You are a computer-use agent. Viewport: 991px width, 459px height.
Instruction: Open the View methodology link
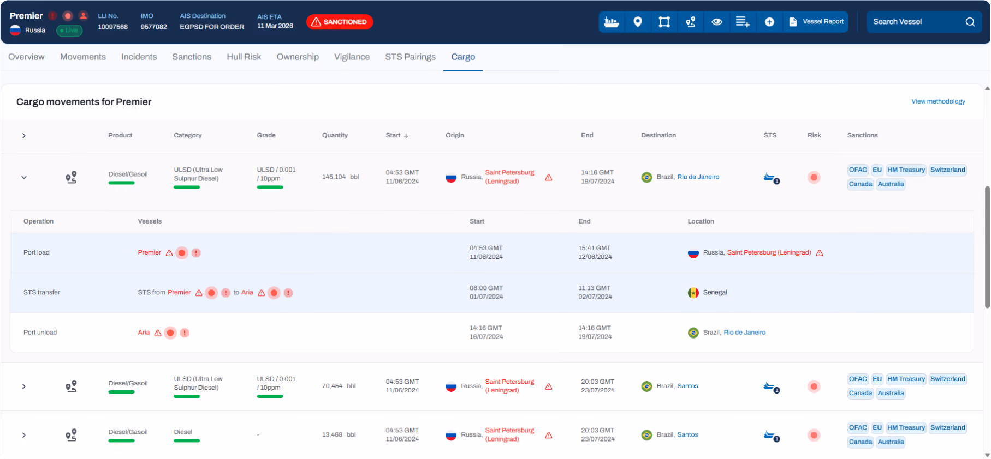[938, 101]
